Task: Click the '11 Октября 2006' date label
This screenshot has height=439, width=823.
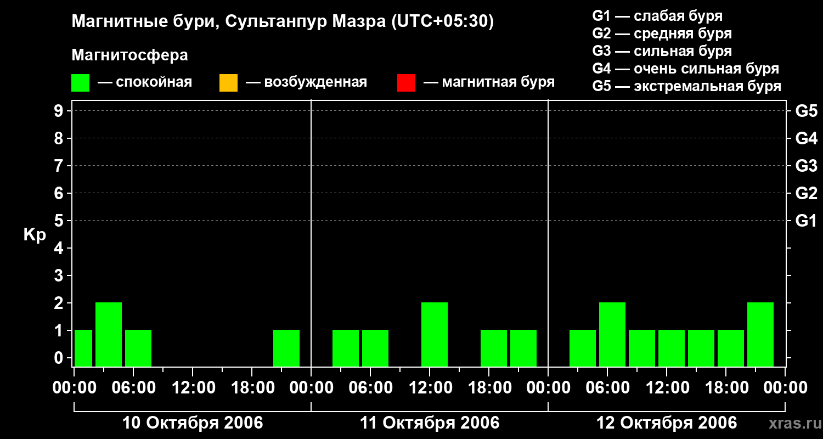Action: click(x=430, y=423)
